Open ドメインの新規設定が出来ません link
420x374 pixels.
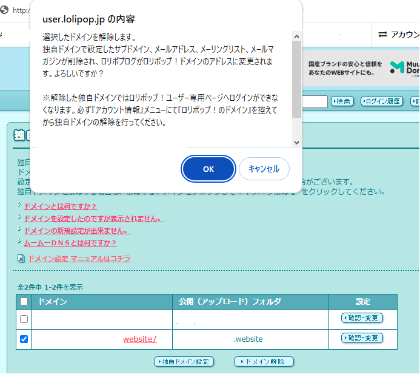pos(76,231)
